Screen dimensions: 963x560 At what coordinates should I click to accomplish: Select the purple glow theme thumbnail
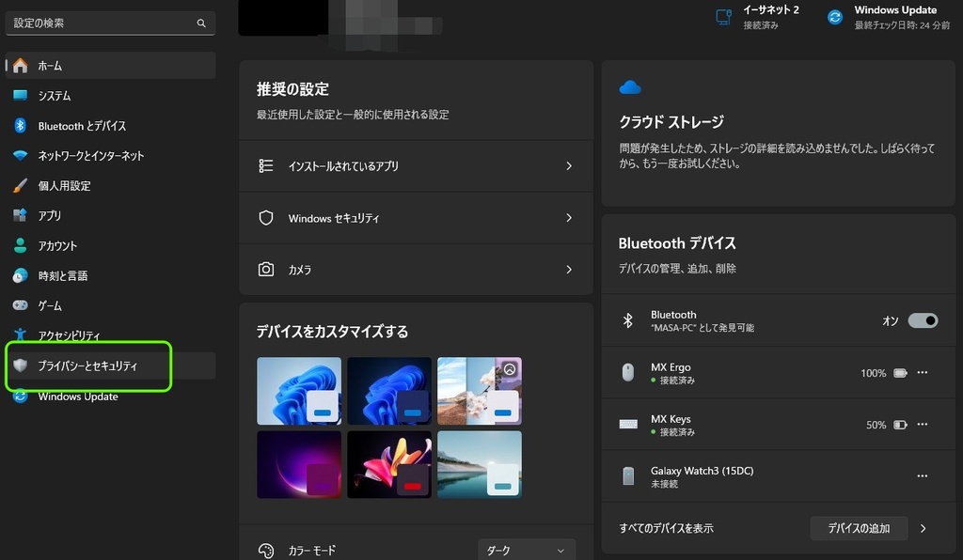(299, 464)
